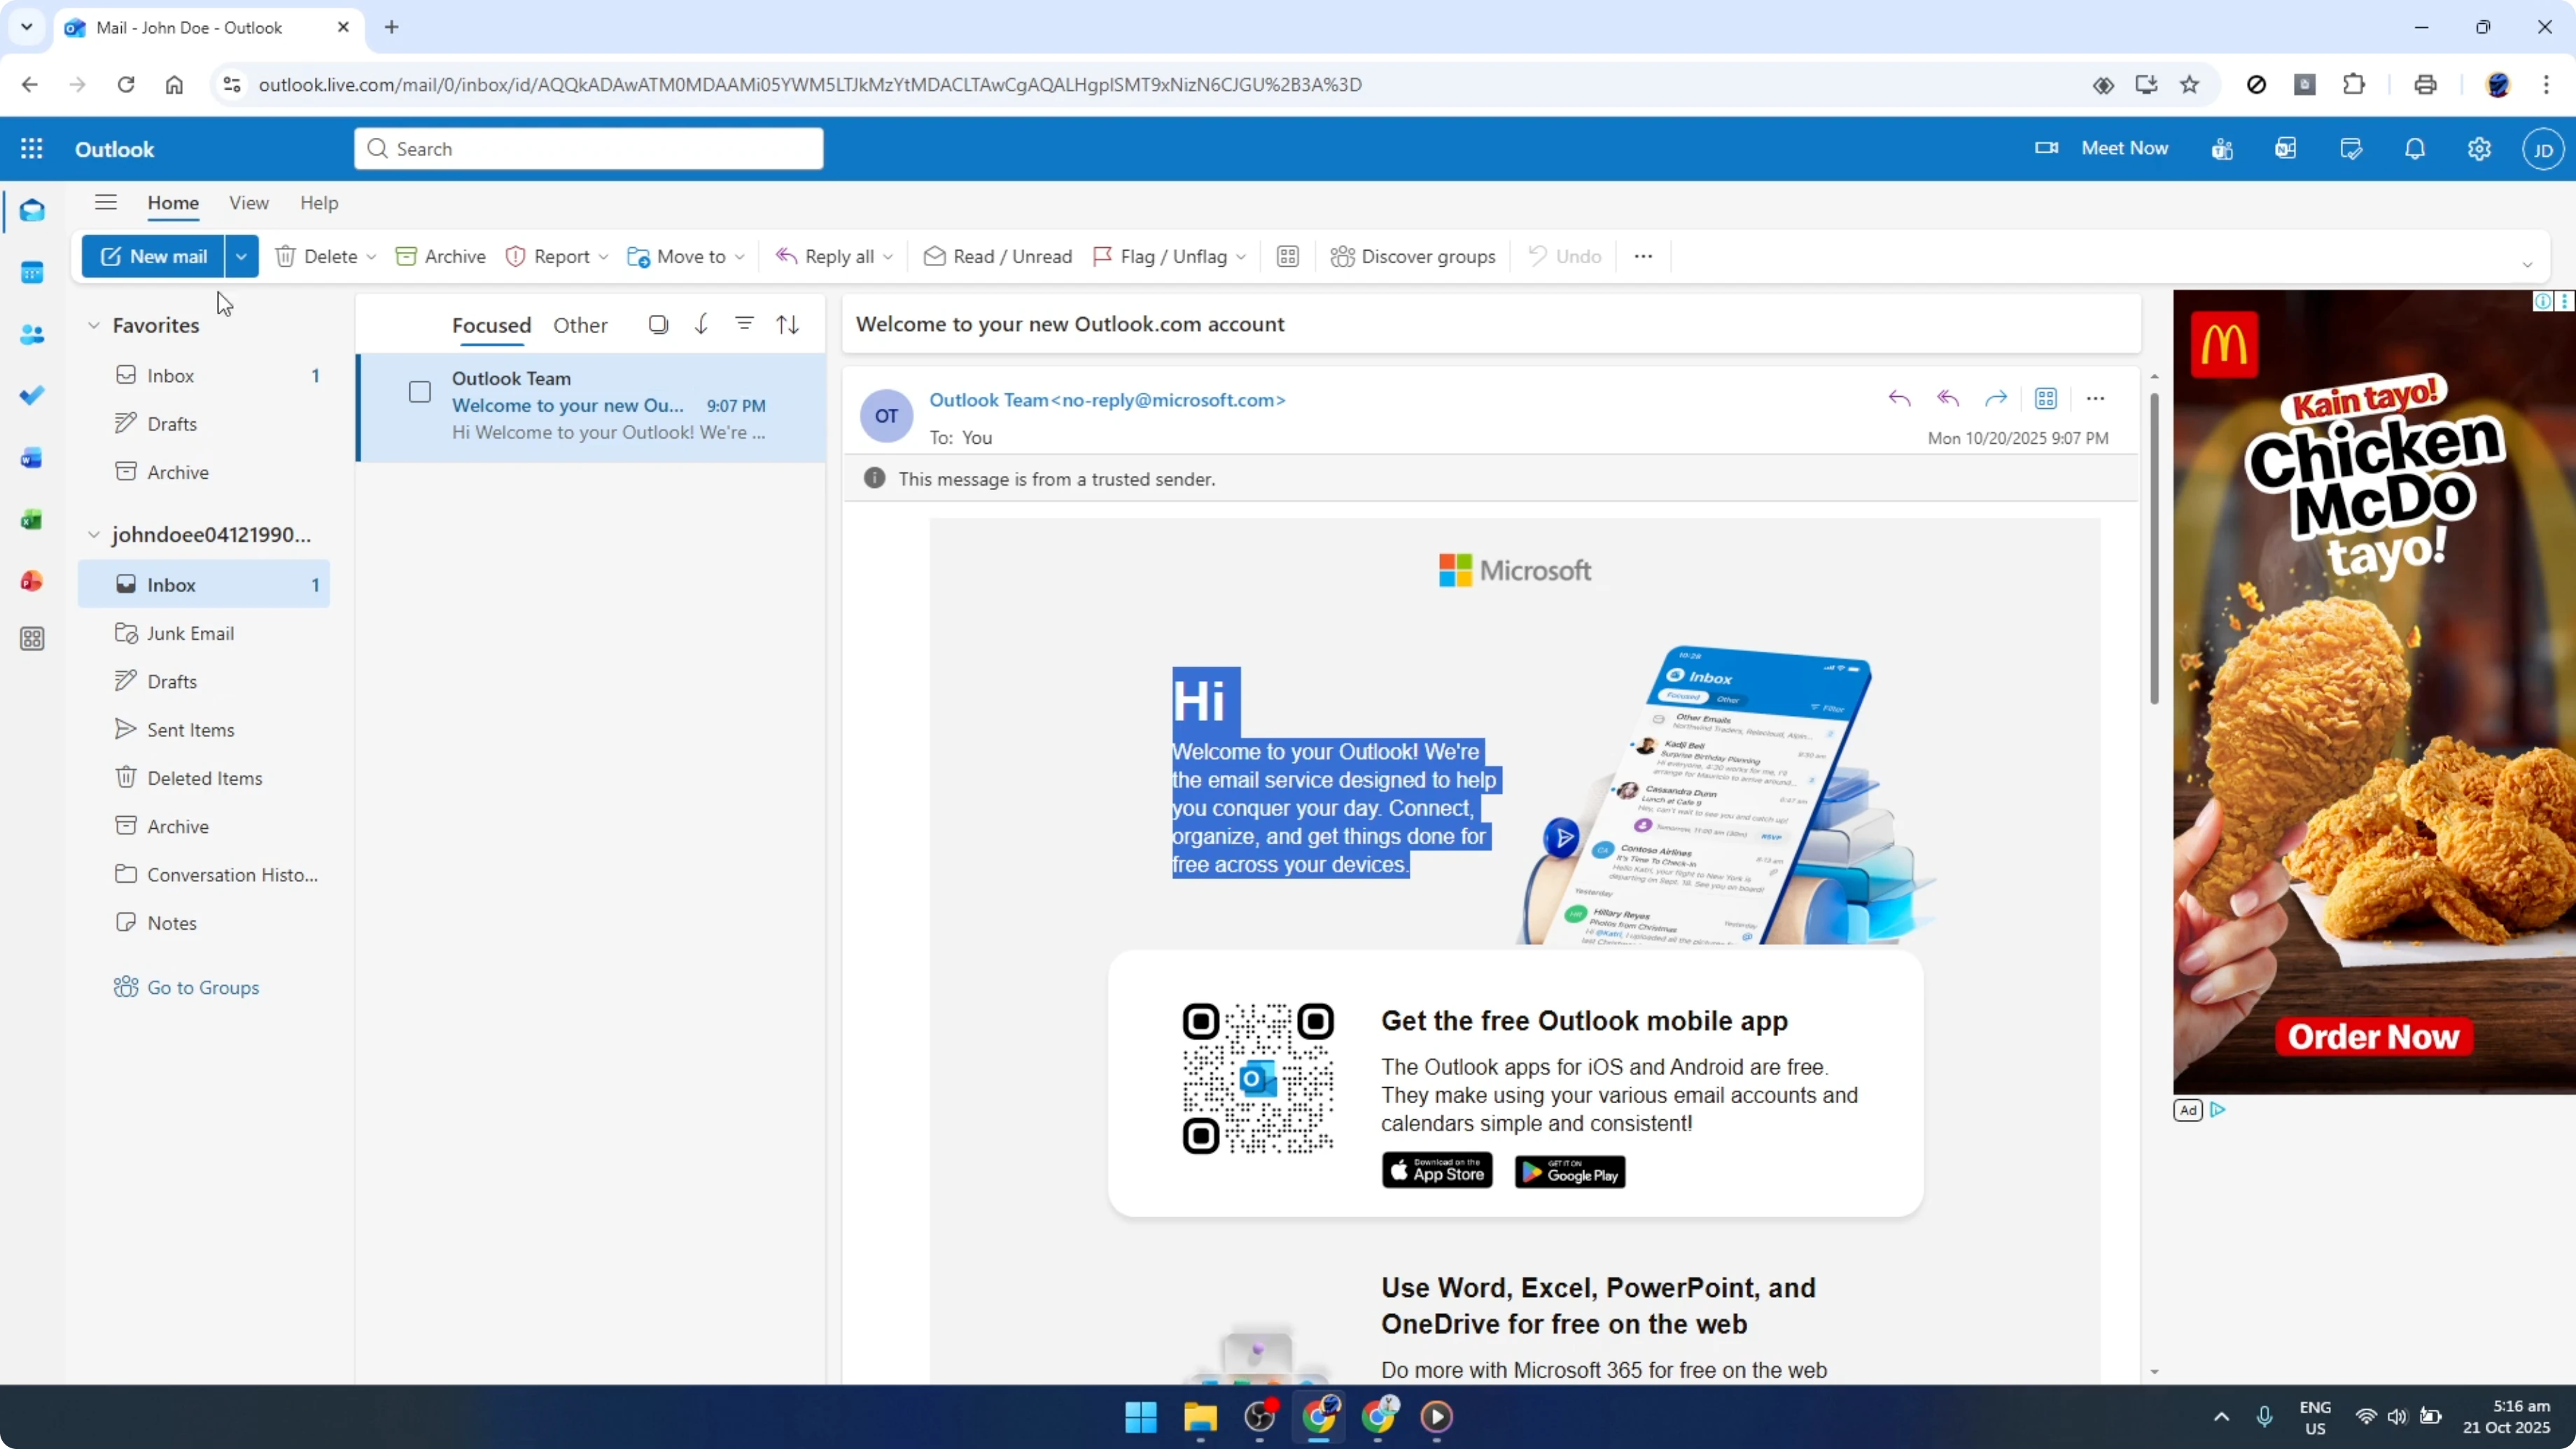
Task: Click the Mail icon in left rail
Action: (x=32, y=210)
